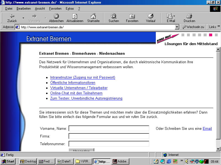Focus the Telefonnummer input field
This screenshot has width=221, height=165.
(109, 144)
